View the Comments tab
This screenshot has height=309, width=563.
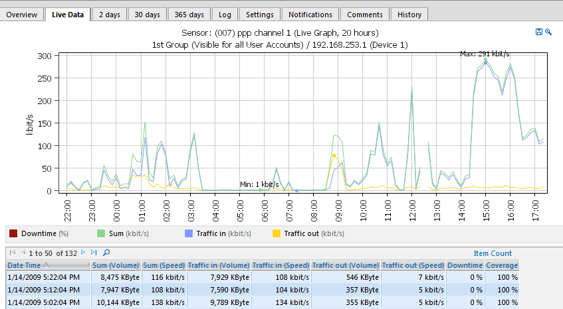365,15
